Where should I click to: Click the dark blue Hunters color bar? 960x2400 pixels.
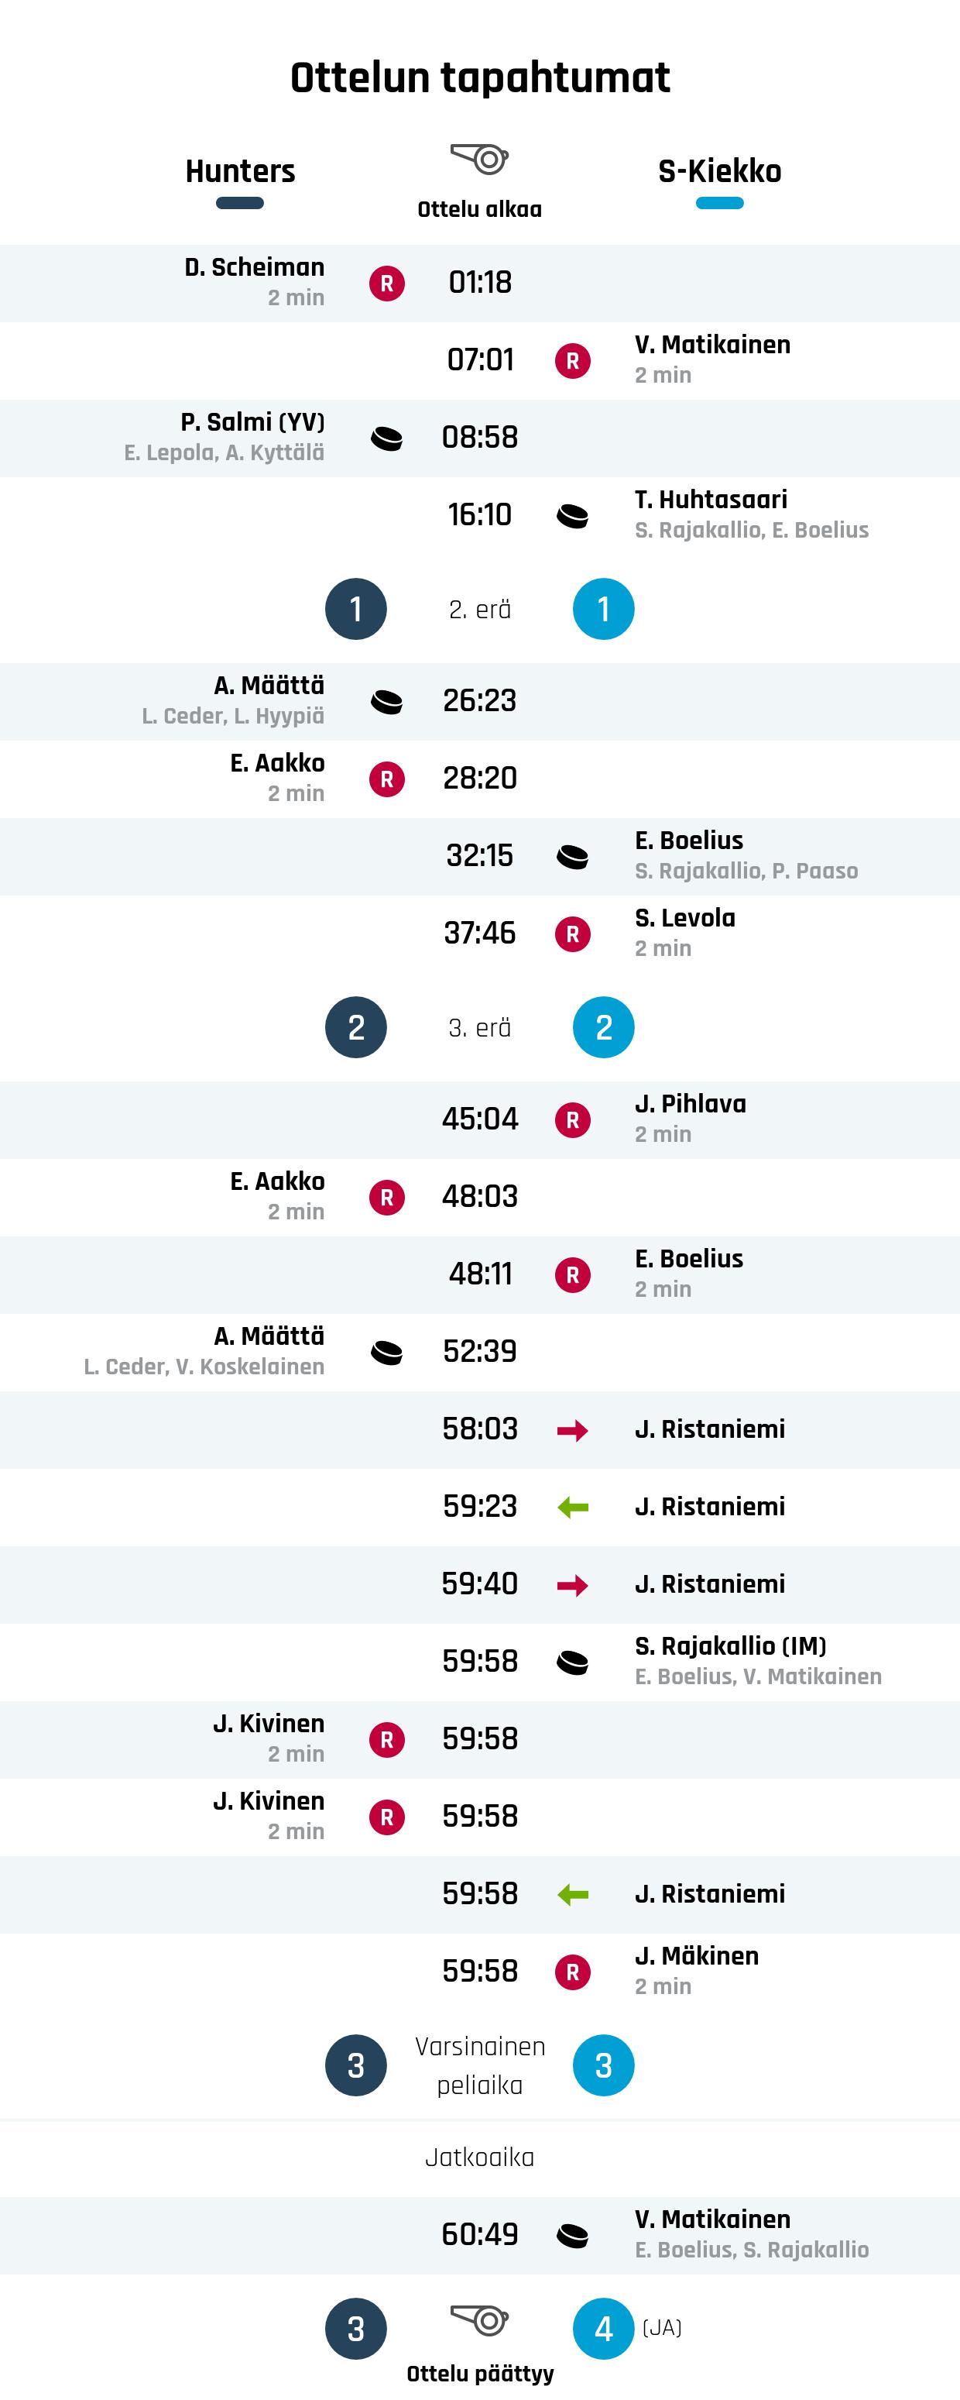[x=240, y=203]
